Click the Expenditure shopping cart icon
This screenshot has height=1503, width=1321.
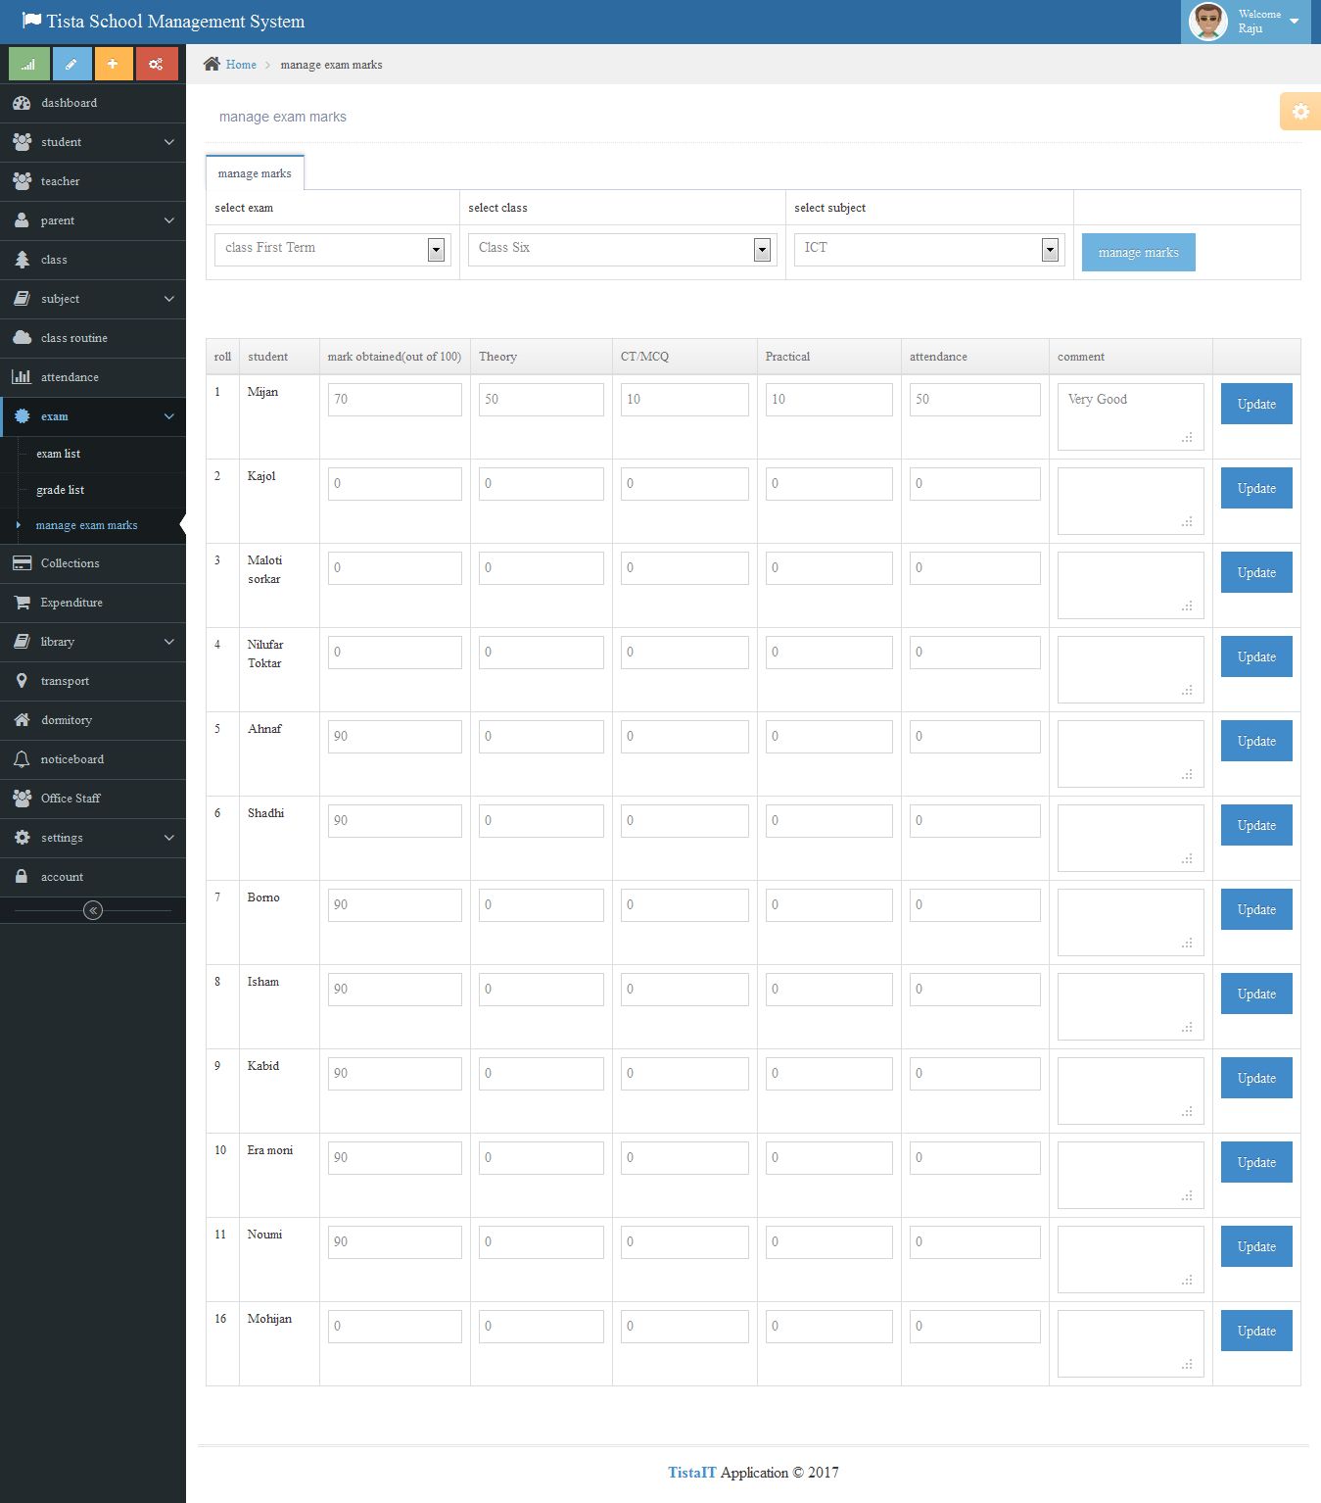click(22, 603)
